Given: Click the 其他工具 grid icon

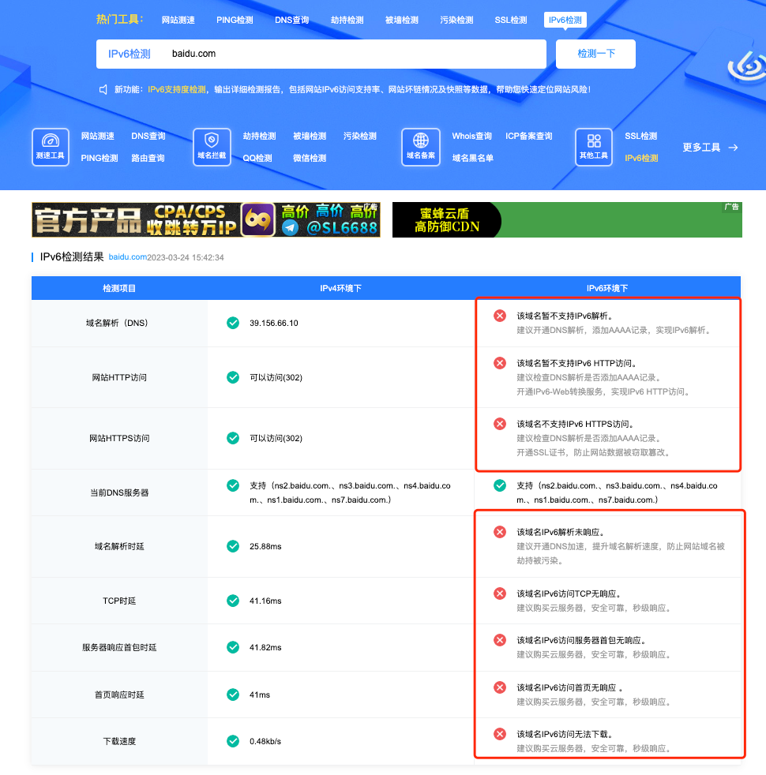Looking at the screenshot, I should (594, 142).
